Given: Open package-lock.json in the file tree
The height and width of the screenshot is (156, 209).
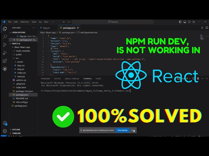Looking at the screenshot, I should tap(23, 91).
